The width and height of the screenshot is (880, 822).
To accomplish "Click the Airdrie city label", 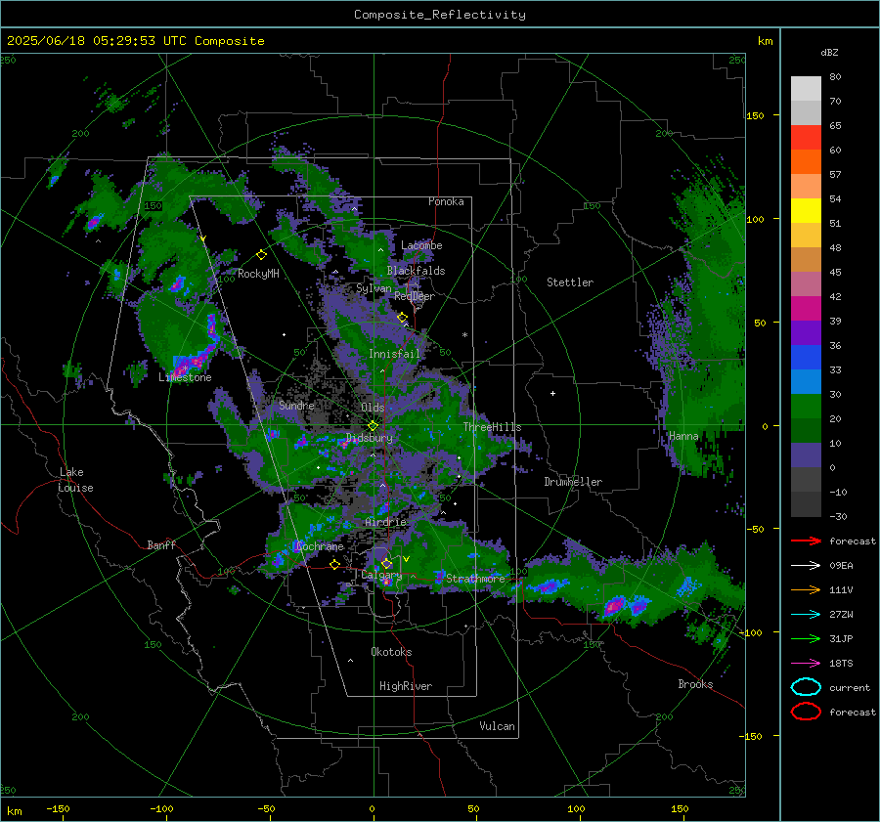I will [385, 522].
